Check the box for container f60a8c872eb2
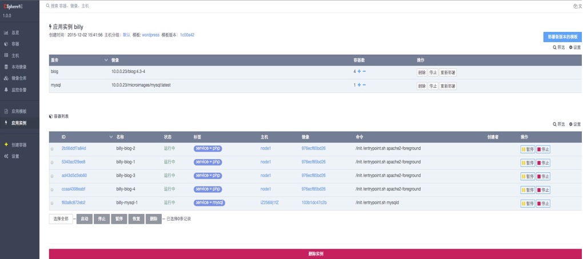 pos(52,203)
